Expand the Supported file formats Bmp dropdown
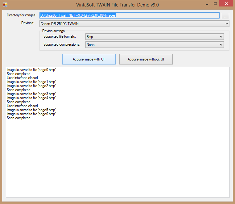Viewport: 235px width, 204px height. tap(155, 37)
